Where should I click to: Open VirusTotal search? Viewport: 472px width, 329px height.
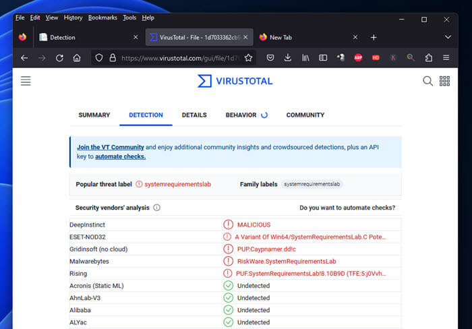[427, 81]
